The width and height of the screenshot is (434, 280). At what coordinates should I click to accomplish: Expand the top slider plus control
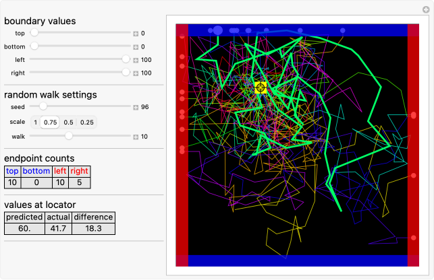pyautogui.click(x=136, y=34)
